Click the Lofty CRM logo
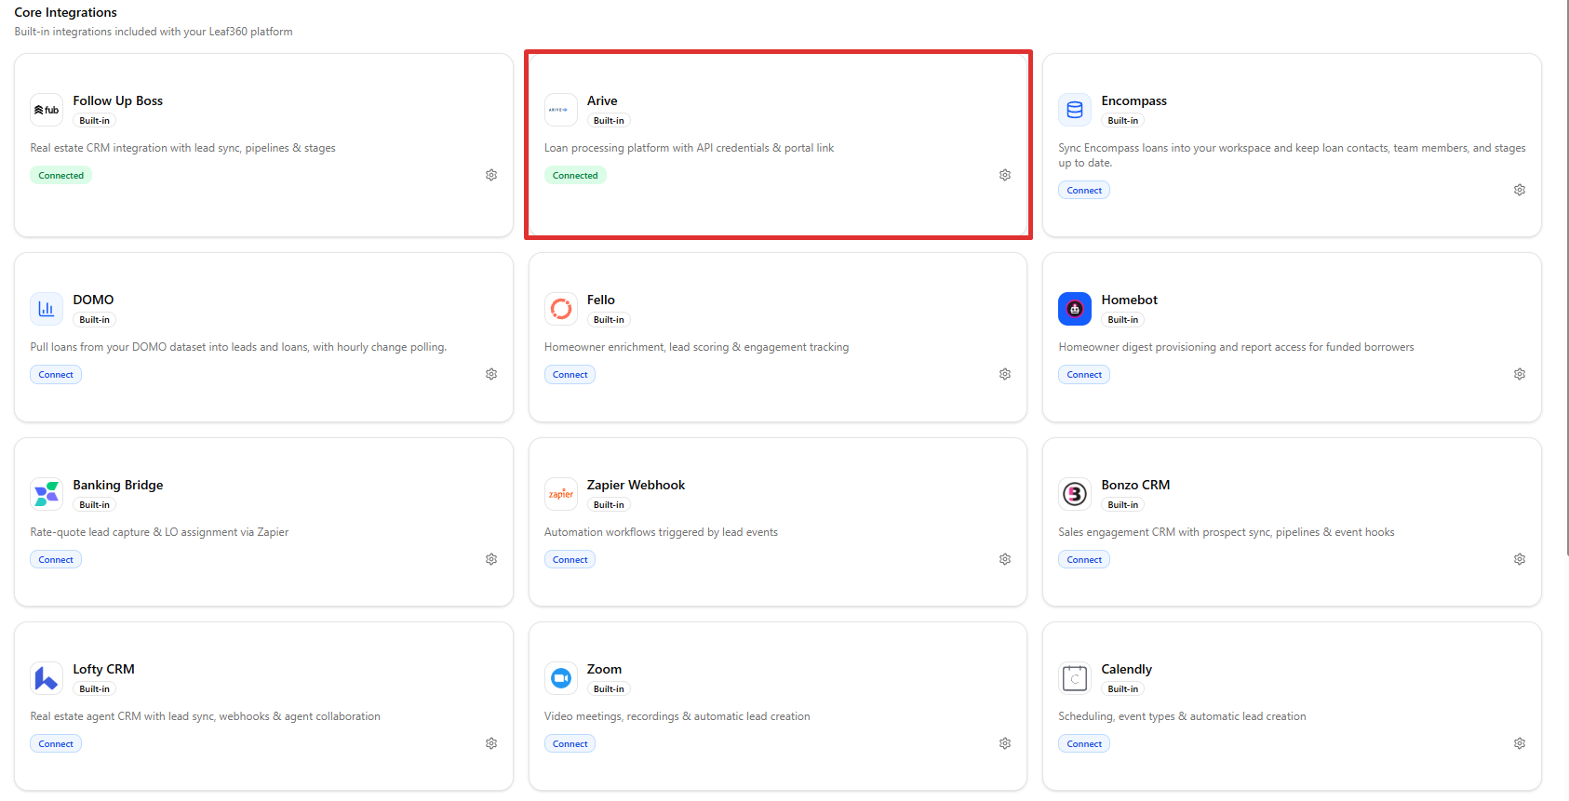The height and width of the screenshot is (801, 1569). click(47, 678)
